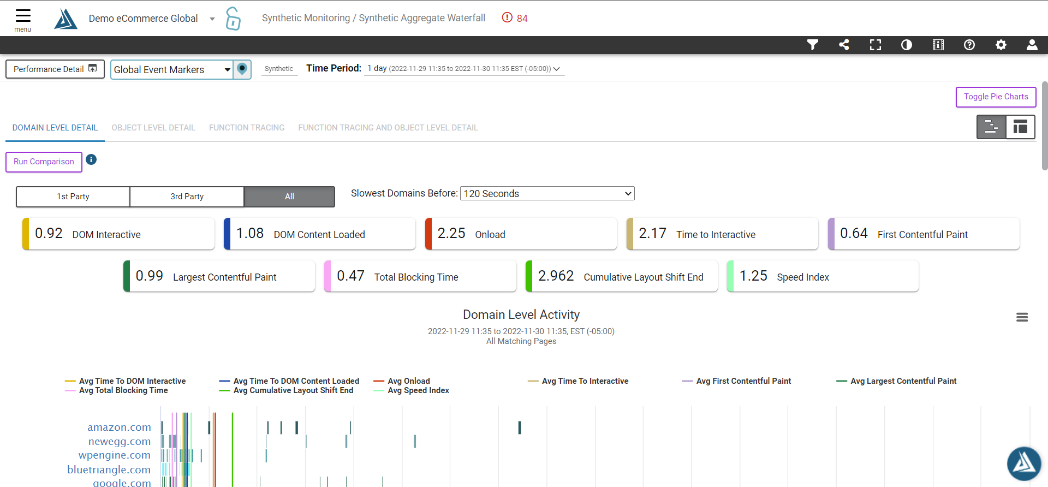This screenshot has width=1048, height=487.
Task: Select the Onload metric card
Action: coord(521,234)
